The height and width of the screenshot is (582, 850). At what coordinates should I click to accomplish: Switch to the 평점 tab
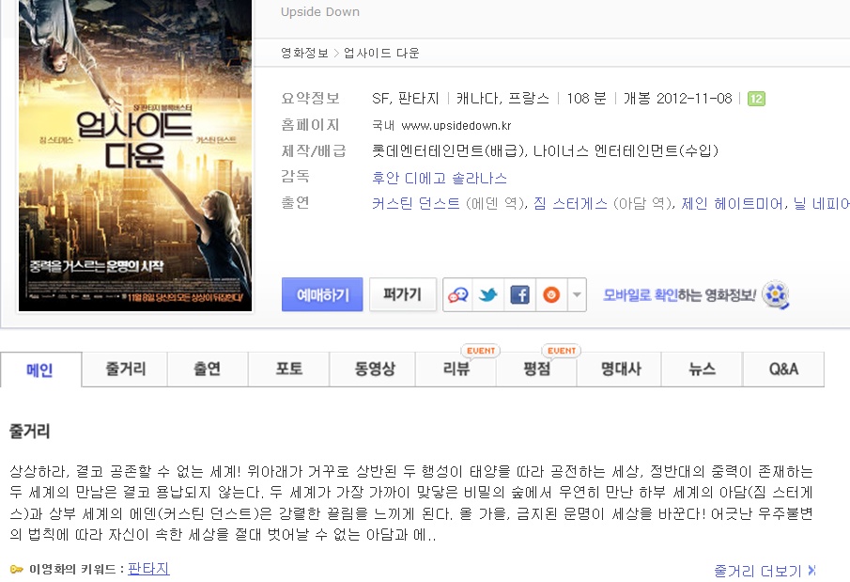(x=536, y=370)
